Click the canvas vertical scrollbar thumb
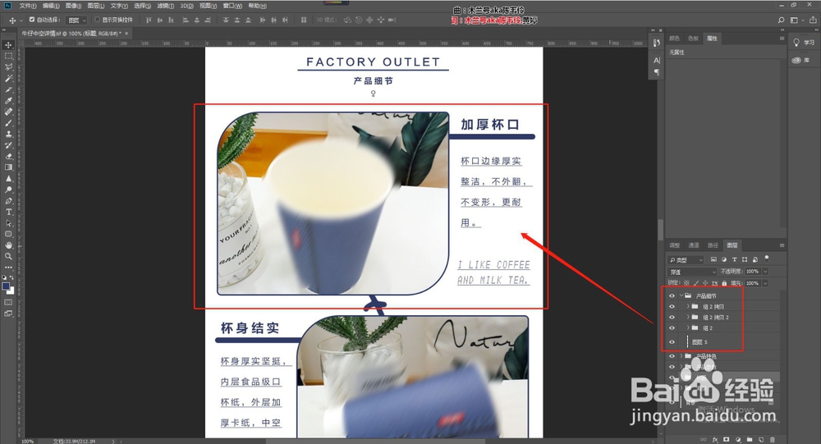821x444 pixels. 660,229
